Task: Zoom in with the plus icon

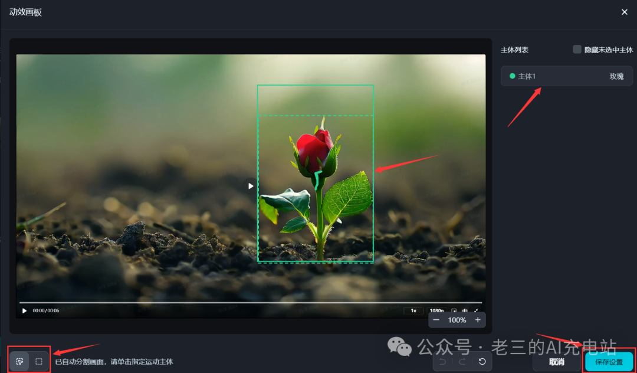Action: [x=478, y=320]
